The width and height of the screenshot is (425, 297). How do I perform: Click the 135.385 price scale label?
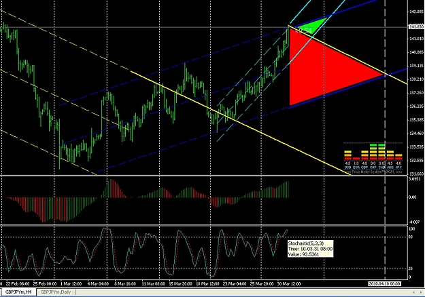point(416,120)
